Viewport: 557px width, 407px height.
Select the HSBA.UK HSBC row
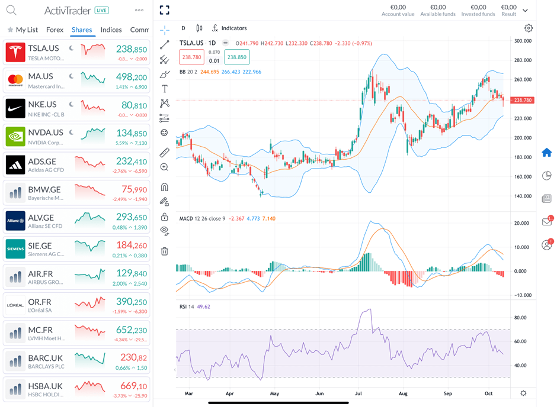[76, 389]
